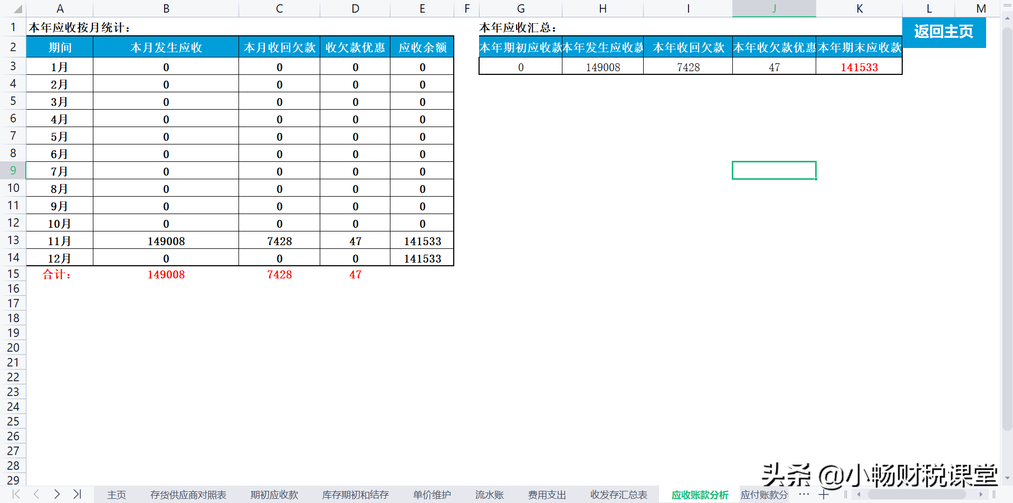Click the last-sheet navigation arrow
Viewport: 1013px width, 503px height.
point(78,495)
